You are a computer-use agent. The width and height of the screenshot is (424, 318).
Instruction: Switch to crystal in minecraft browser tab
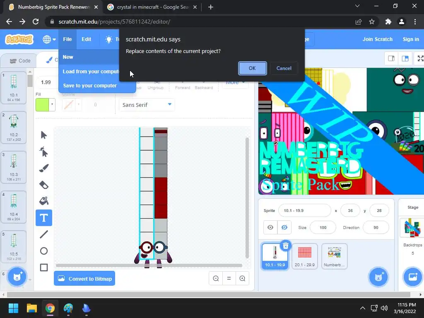pos(152,7)
